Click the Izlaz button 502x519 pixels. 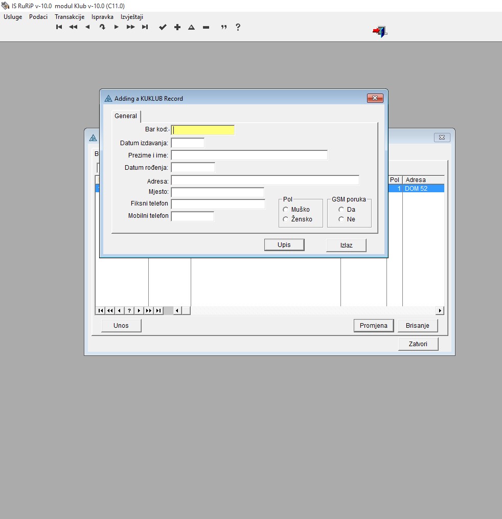click(346, 245)
